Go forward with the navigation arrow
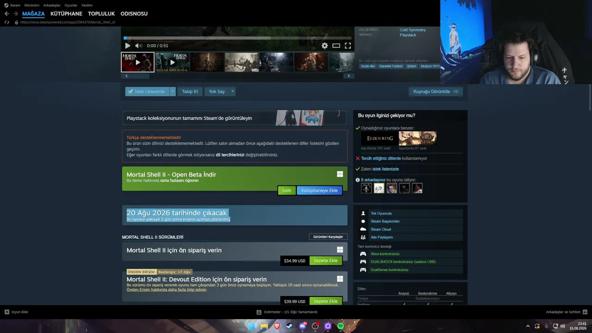The width and height of the screenshot is (592, 333). [x=16, y=14]
